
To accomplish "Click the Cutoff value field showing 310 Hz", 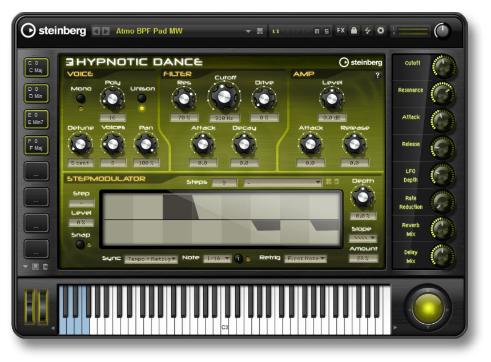I will pyautogui.click(x=224, y=118).
